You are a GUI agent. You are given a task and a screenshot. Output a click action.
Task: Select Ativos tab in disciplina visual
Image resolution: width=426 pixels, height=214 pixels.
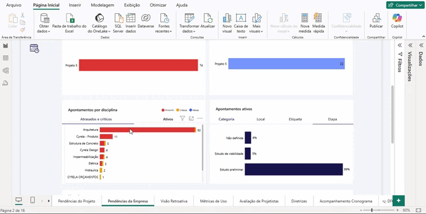pyautogui.click(x=168, y=119)
